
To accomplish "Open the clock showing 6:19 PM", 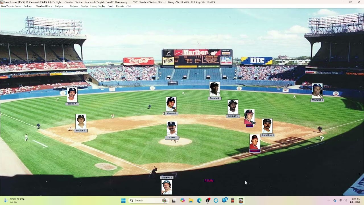I will pos(356,200).
